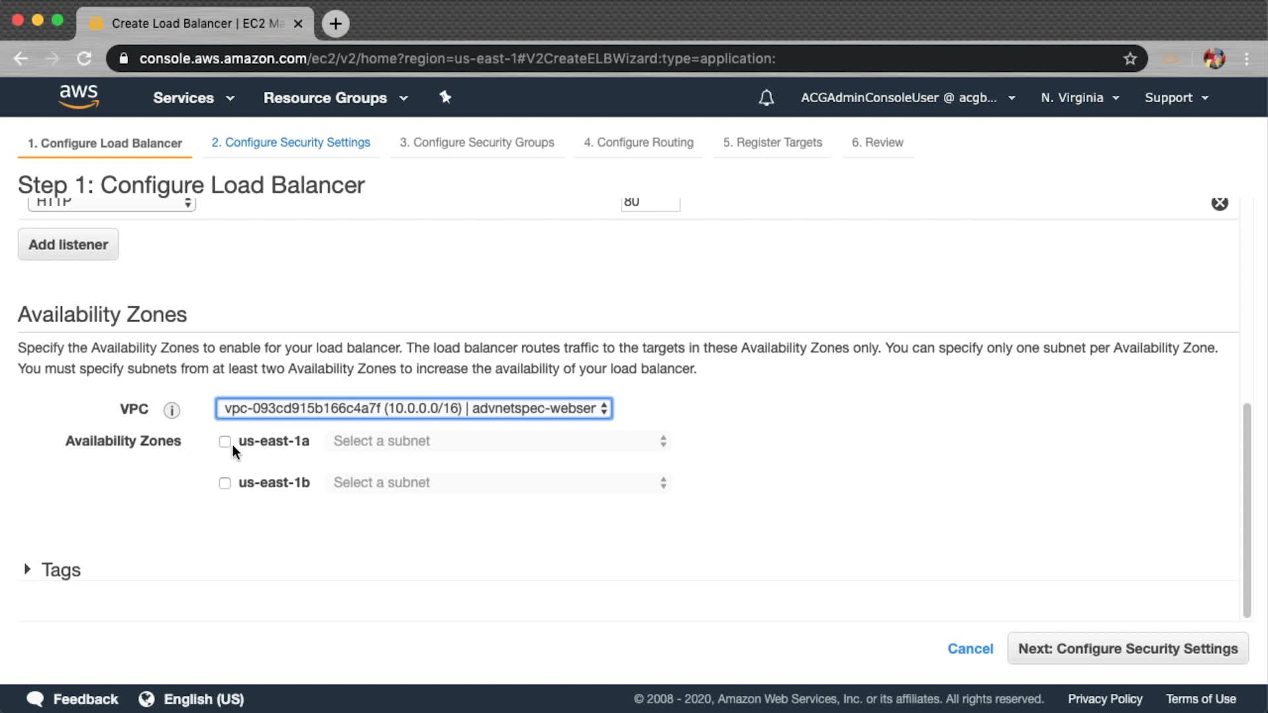Viewport: 1268px width, 713px height.
Task: Click the AWS logo home icon
Action: click(79, 96)
